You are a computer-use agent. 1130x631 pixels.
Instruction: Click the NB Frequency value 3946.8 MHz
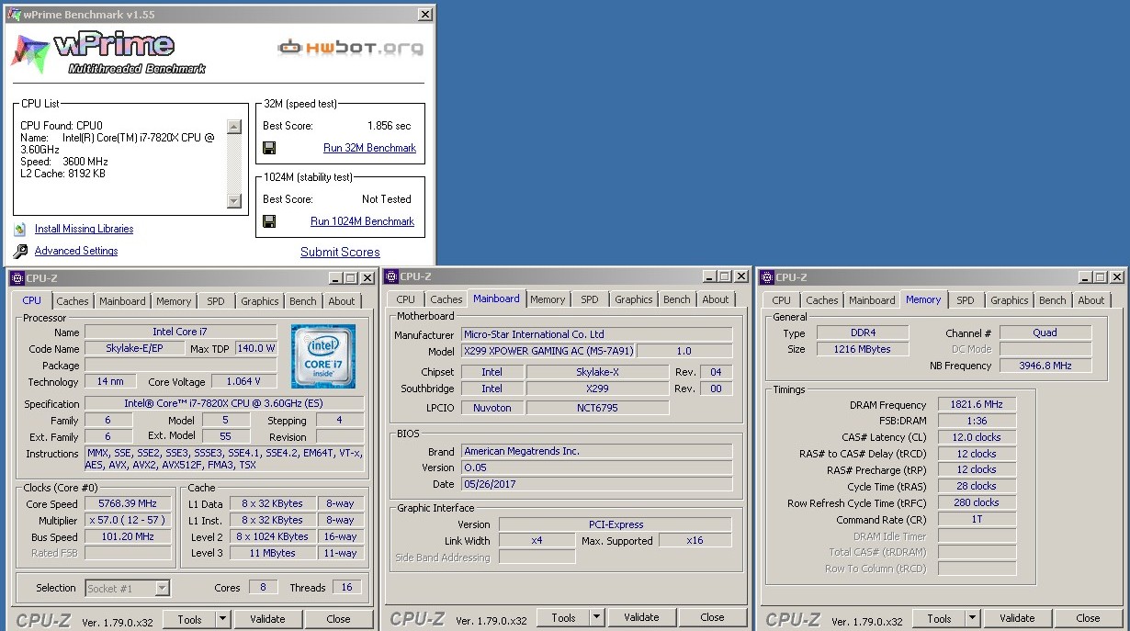click(1045, 366)
